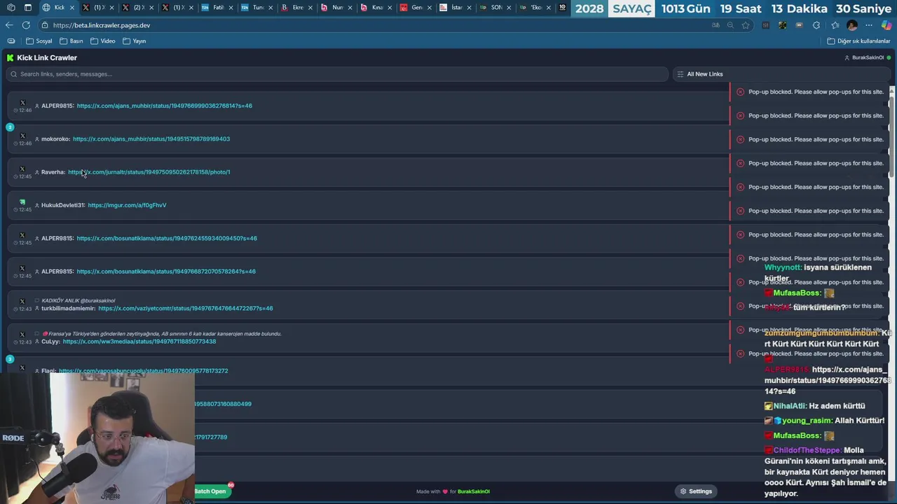Click the KADIKÖY ANLIK @buraksakinol message text

pyautogui.click(x=78, y=300)
